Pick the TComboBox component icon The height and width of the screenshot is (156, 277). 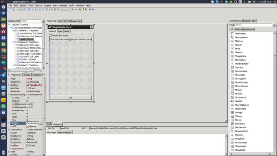(232, 71)
